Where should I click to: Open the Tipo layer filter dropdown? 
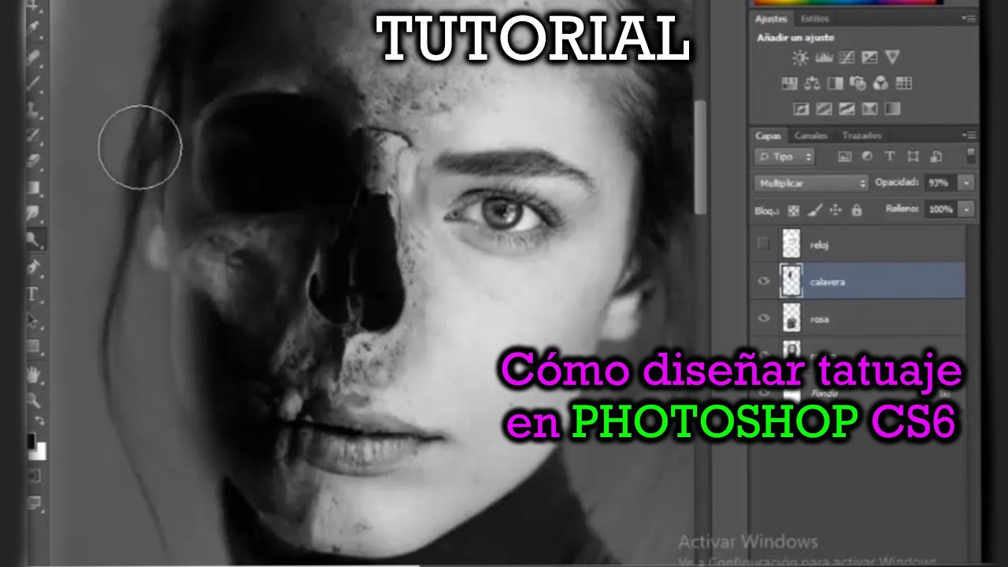coord(784,157)
